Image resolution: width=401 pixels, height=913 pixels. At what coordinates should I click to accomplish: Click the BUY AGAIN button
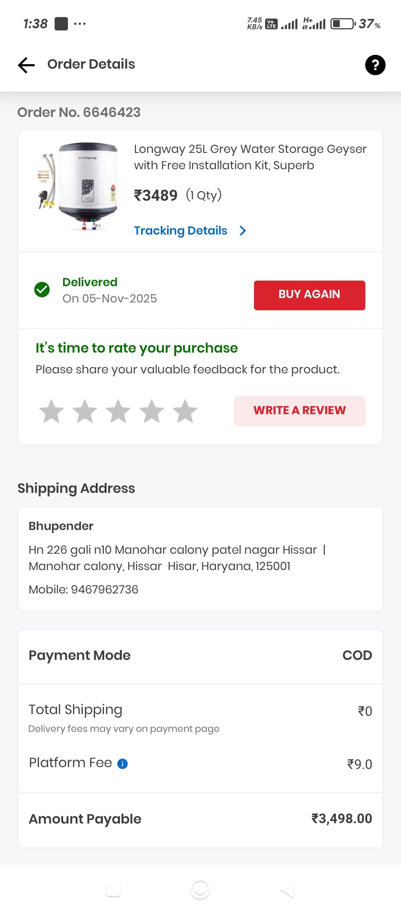click(x=309, y=295)
